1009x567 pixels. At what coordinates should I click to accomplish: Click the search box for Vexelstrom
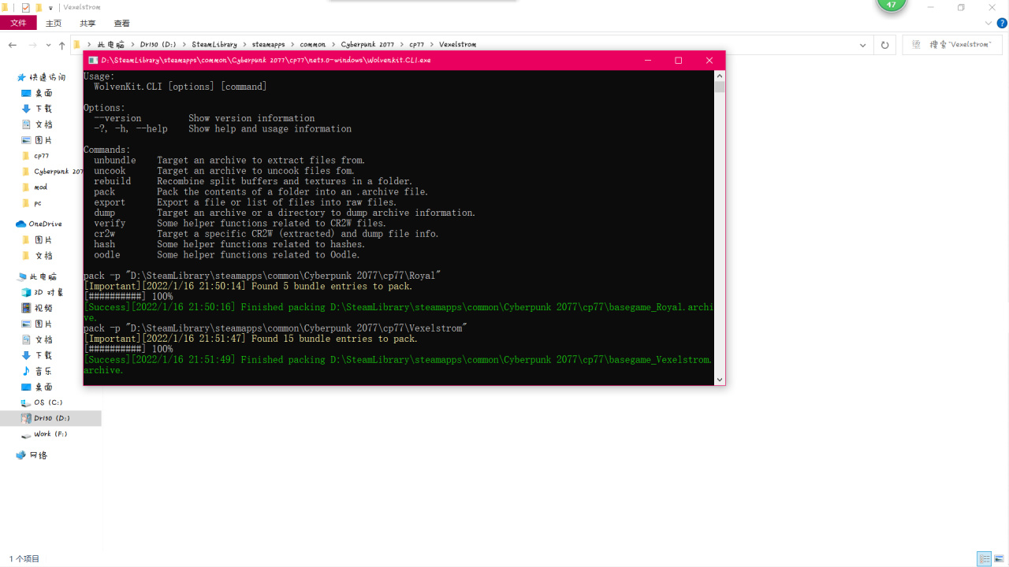[952, 45]
